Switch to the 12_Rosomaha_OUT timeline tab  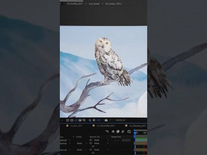click(x=106, y=126)
